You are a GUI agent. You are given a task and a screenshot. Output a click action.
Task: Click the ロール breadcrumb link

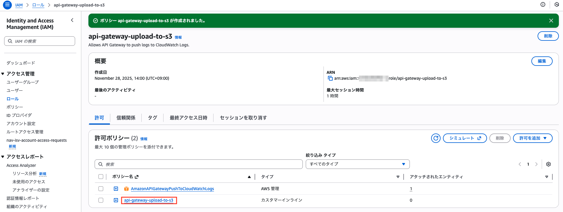coord(38,5)
